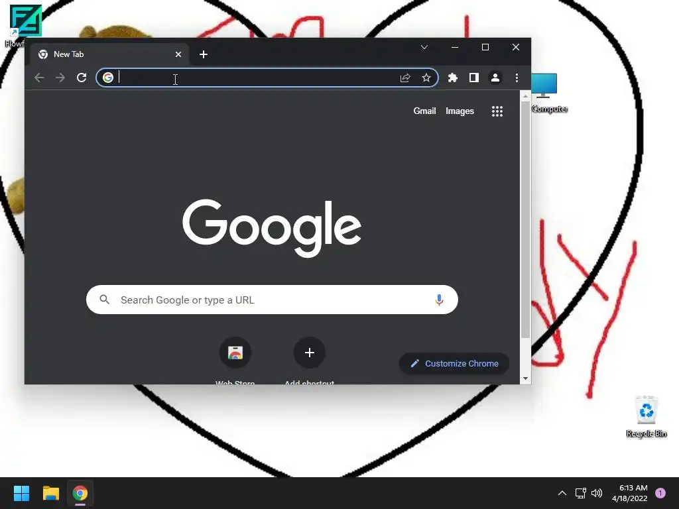Click the Chrome taskbar icon
679x509 pixels.
pos(80,493)
